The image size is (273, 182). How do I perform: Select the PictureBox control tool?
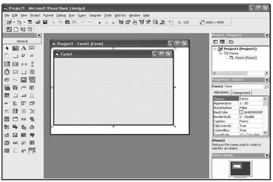click(15, 48)
